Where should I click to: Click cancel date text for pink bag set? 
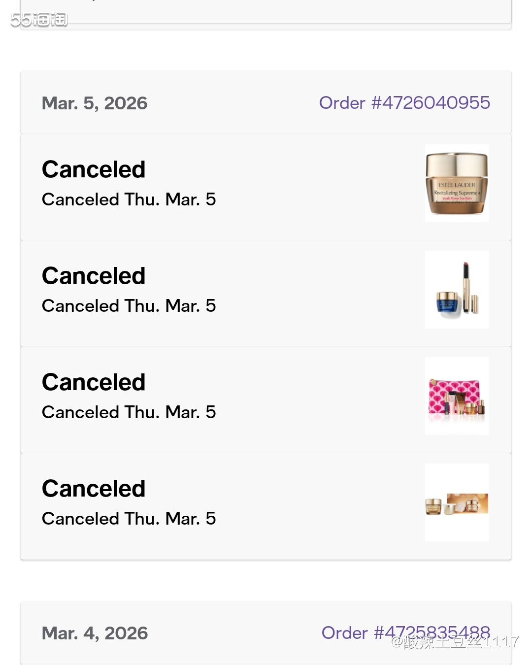coord(129,412)
